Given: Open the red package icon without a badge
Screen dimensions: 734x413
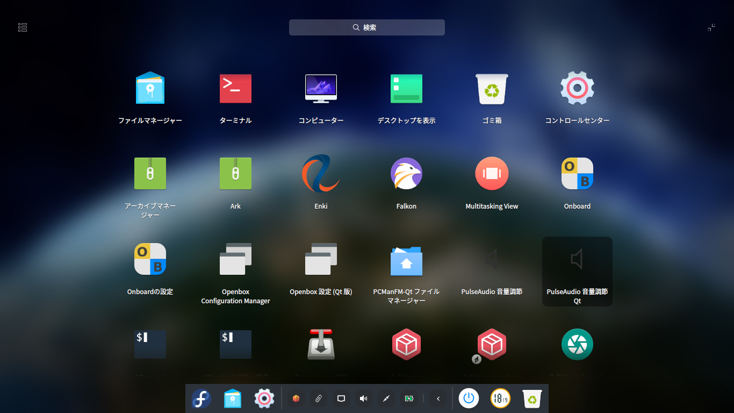Looking at the screenshot, I should click(x=406, y=344).
